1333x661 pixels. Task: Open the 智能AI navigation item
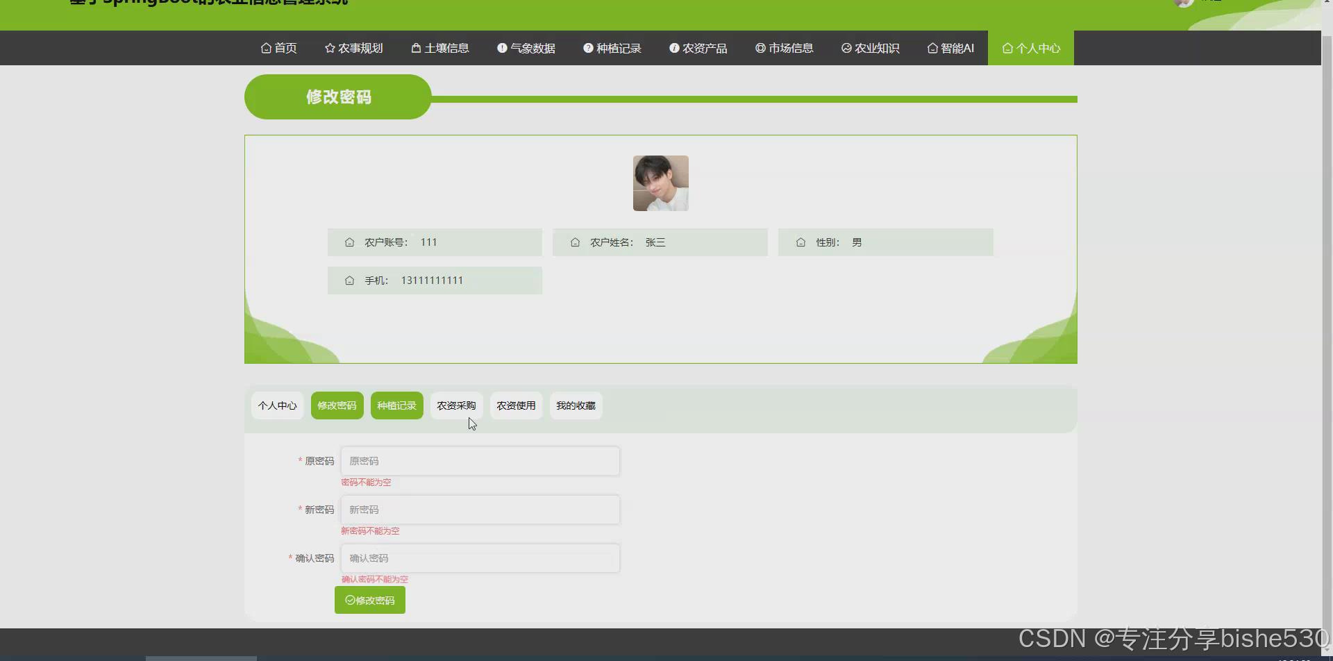pos(950,48)
